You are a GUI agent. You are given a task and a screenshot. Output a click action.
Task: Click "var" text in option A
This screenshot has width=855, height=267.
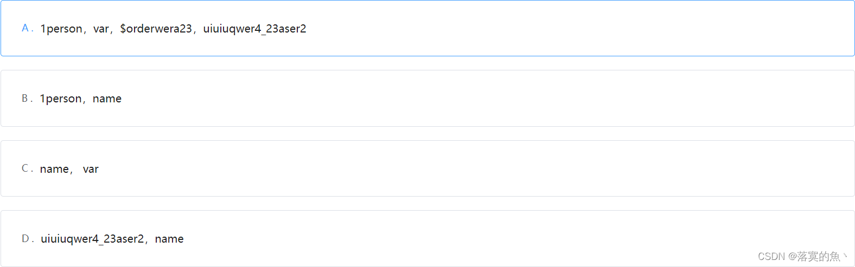coord(101,29)
